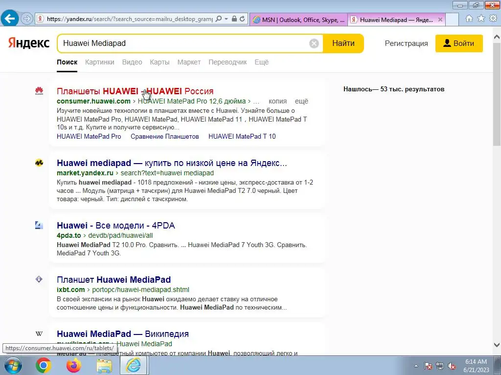Open the HUAWEI MatePad T 10 sitelink
Screen dimensions: 501x375
[x=242, y=137]
